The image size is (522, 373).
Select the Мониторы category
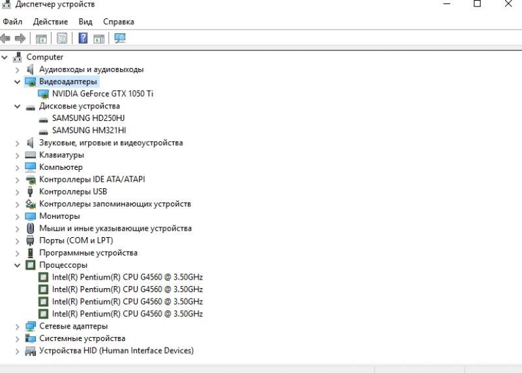point(59,216)
